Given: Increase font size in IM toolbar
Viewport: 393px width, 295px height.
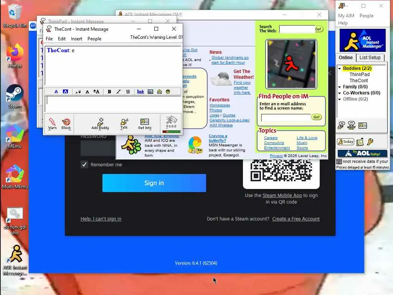Looking at the screenshot, I should (x=96, y=91).
